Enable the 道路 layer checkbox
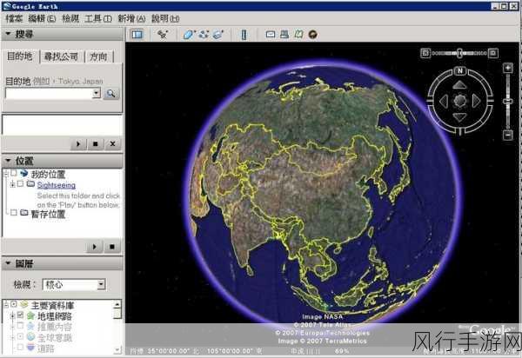Viewport: 522px width, 358px height. coord(20,348)
